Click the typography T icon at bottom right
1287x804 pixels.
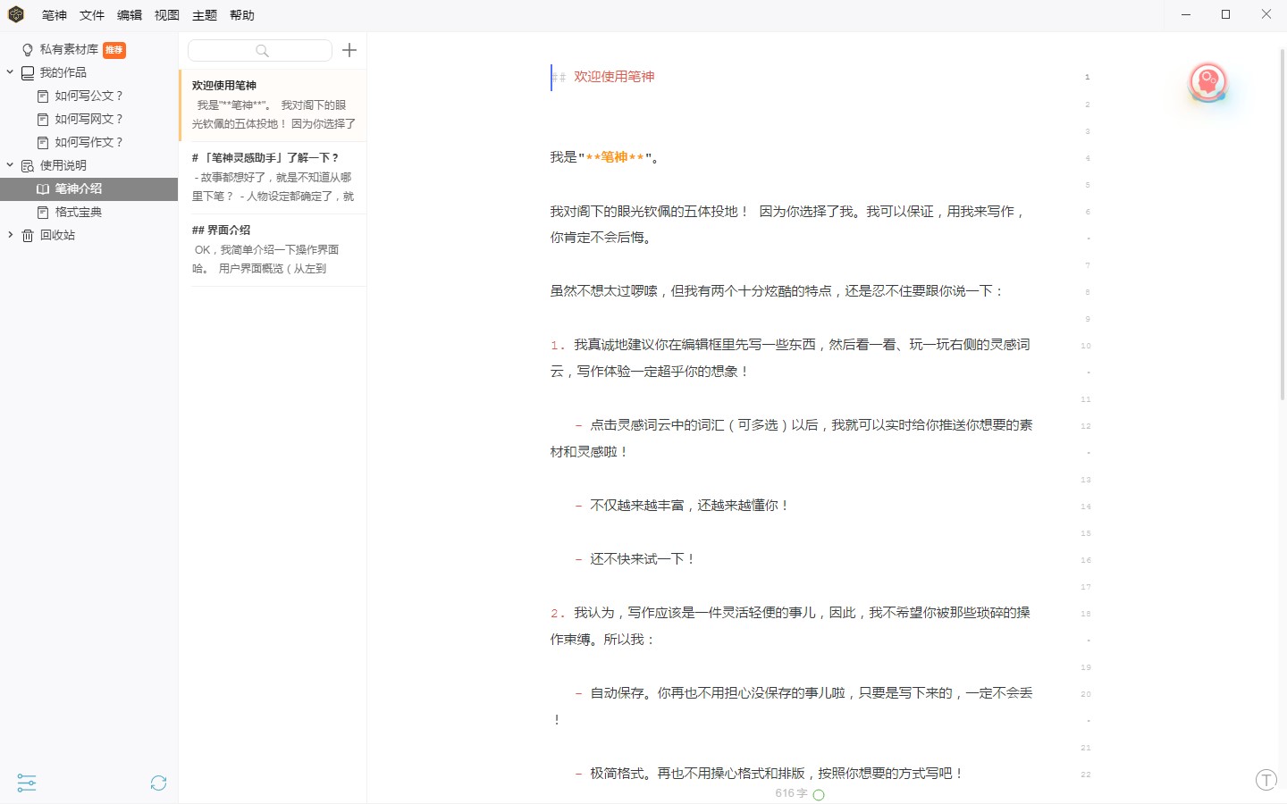click(x=1266, y=780)
